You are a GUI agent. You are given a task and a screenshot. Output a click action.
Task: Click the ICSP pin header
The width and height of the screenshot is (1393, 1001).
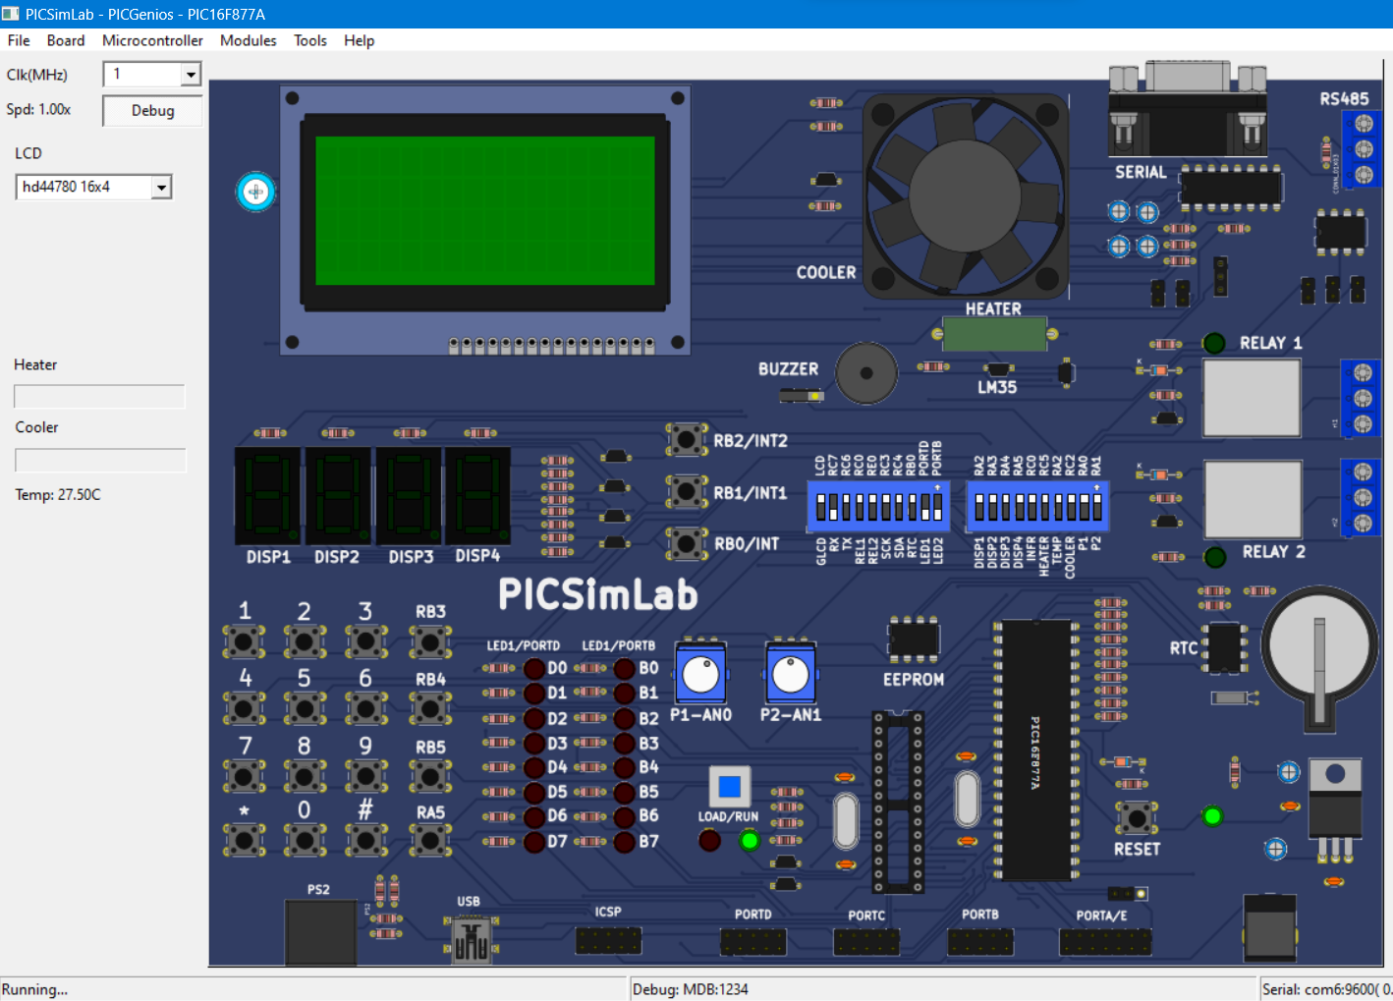[x=608, y=940]
